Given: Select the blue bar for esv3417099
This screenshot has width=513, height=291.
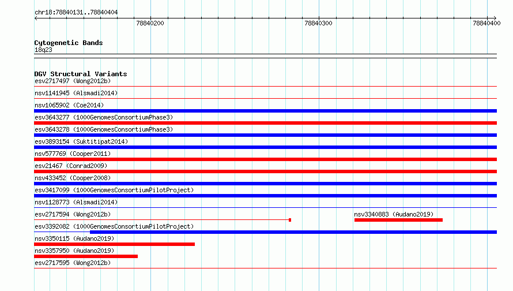Looking at the screenshot, I should coord(265,196).
